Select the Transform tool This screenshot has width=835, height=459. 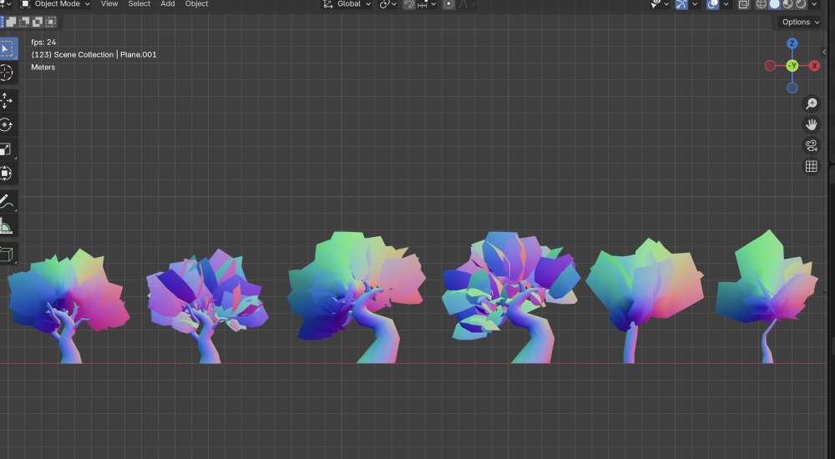[x=7, y=174]
